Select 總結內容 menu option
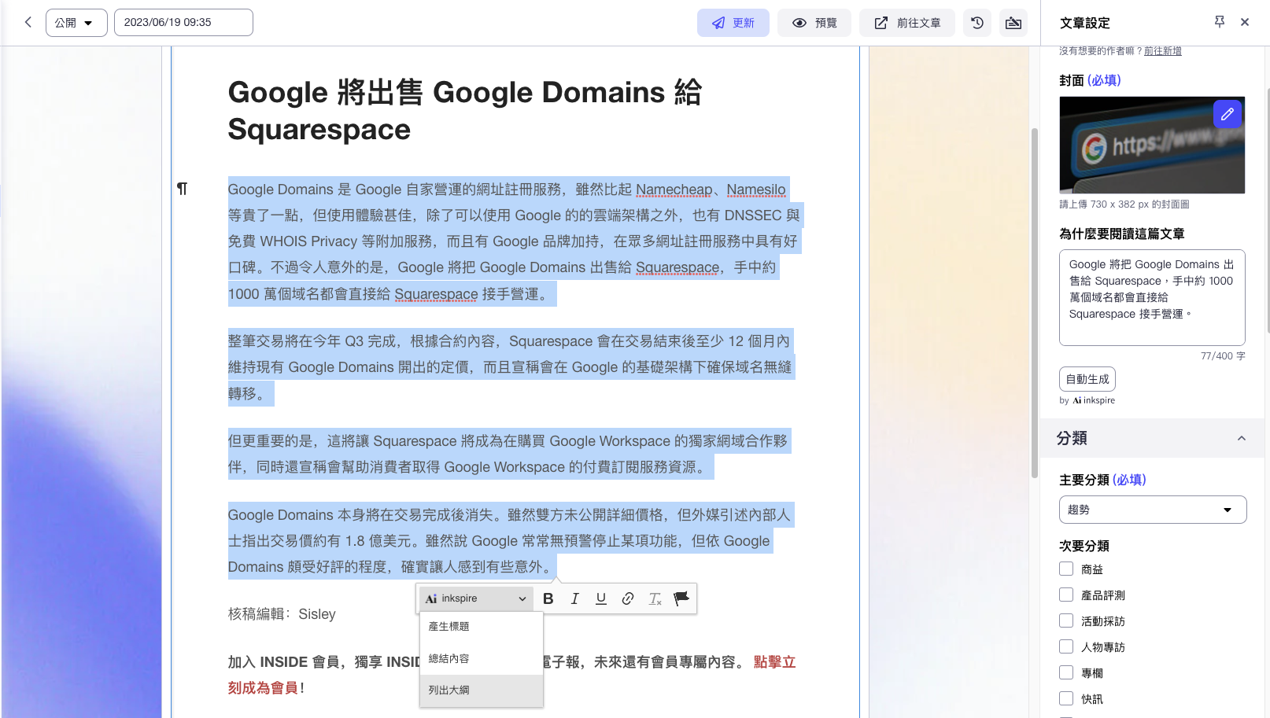Image resolution: width=1270 pixels, height=718 pixels. (x=482, y=658)
